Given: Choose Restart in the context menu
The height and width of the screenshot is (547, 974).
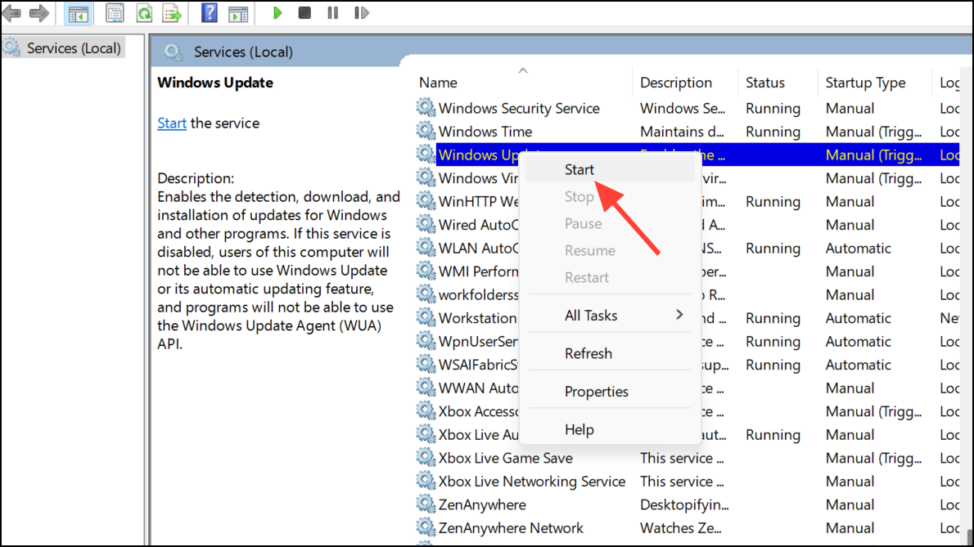Looking at the screenshot, I should tap(610, 277).
